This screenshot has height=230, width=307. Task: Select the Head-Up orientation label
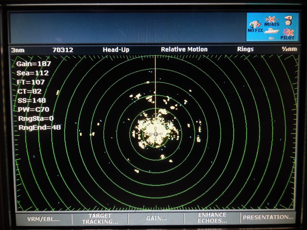coord(116,50)
